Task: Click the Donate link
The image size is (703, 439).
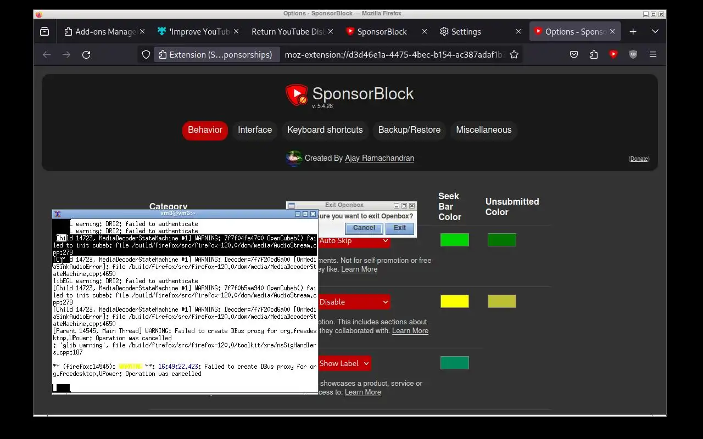Action: pos(639,159)
